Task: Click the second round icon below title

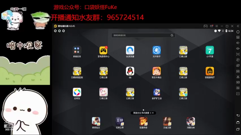Action: pyautogui.click(x=59, y=31)
